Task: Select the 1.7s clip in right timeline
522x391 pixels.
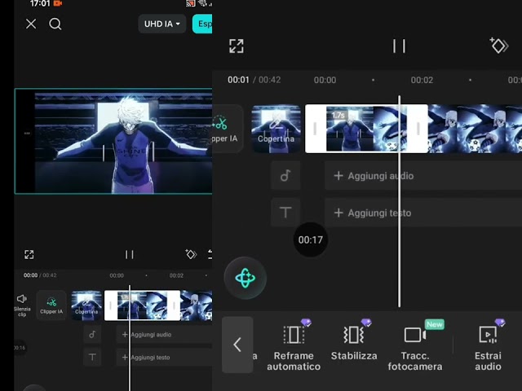Action: (366, 129)
